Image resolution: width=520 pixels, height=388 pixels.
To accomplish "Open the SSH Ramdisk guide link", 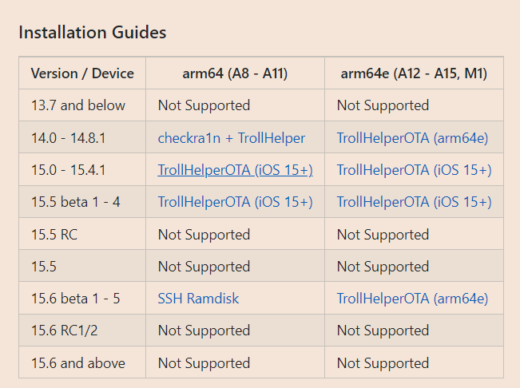I will click(198, 299).
